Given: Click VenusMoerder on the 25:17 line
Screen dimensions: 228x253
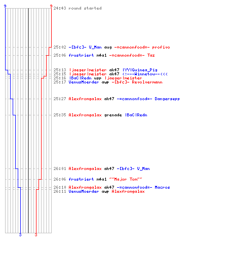Looking at the screenshot, I should [x=84, y=82].
